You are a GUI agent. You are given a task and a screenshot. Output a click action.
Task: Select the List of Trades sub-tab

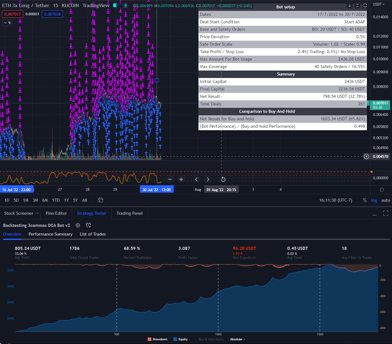93,234
